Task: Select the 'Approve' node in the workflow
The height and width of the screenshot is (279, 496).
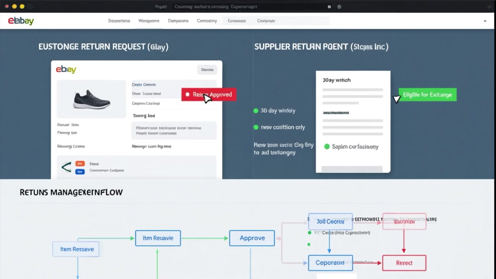Action: pos(252,238)
